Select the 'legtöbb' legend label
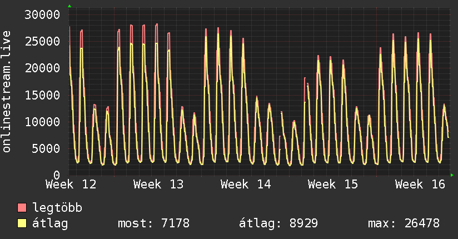The image size is (458, 239). pyautogui.click(x=57, y=208)
